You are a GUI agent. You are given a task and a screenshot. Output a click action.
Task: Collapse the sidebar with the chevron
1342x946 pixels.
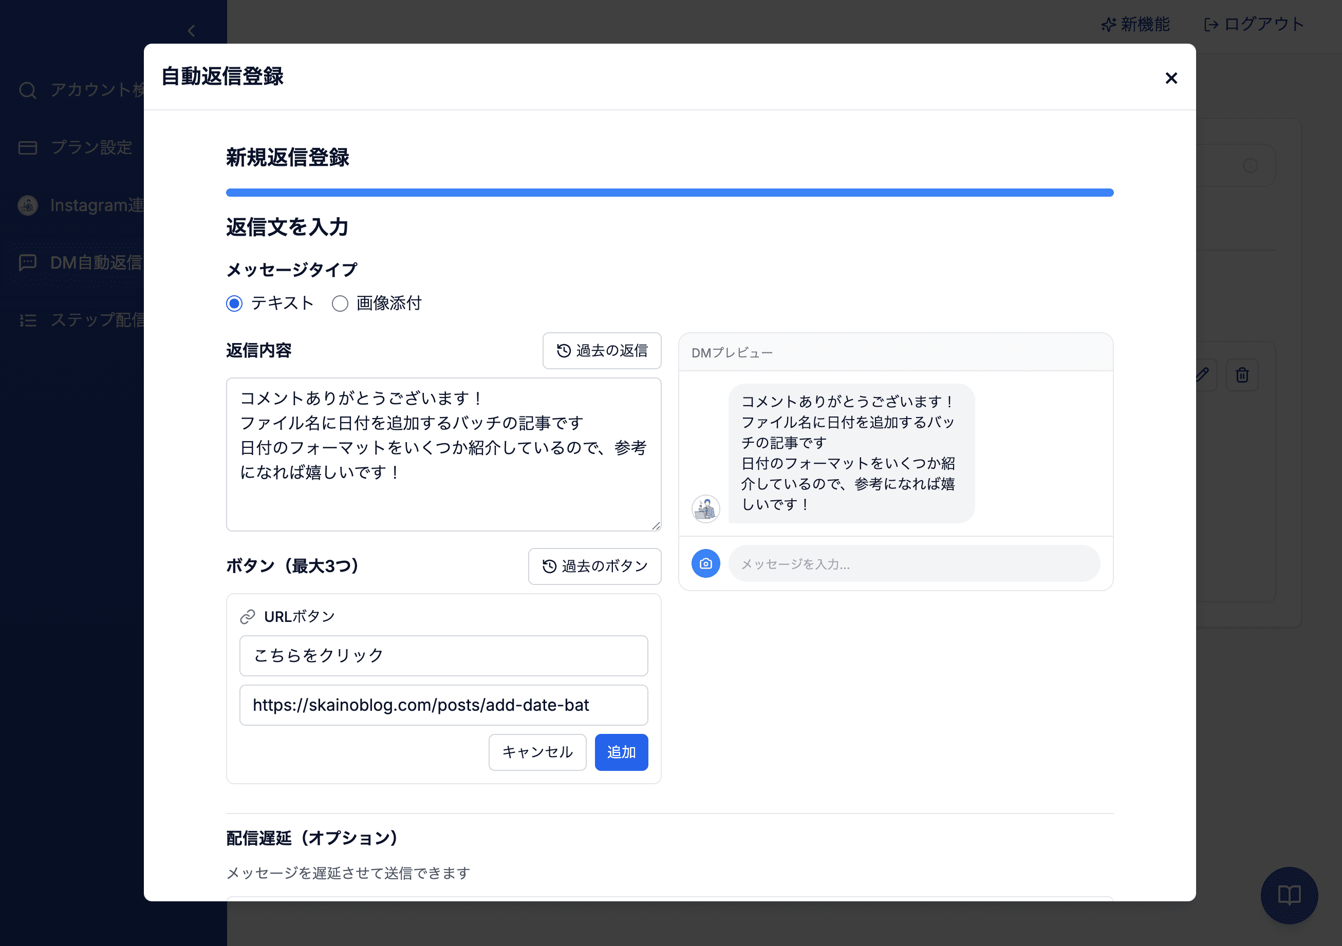click(191, 31)
